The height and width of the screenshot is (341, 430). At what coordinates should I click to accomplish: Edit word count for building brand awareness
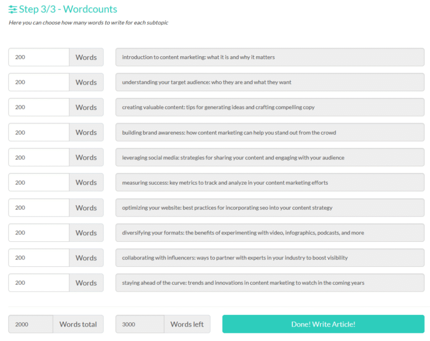click(x=39, y=132)
